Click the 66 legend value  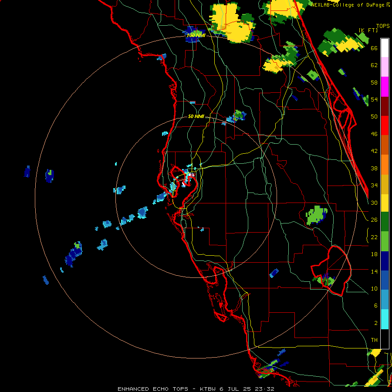(x=374, y=48)
